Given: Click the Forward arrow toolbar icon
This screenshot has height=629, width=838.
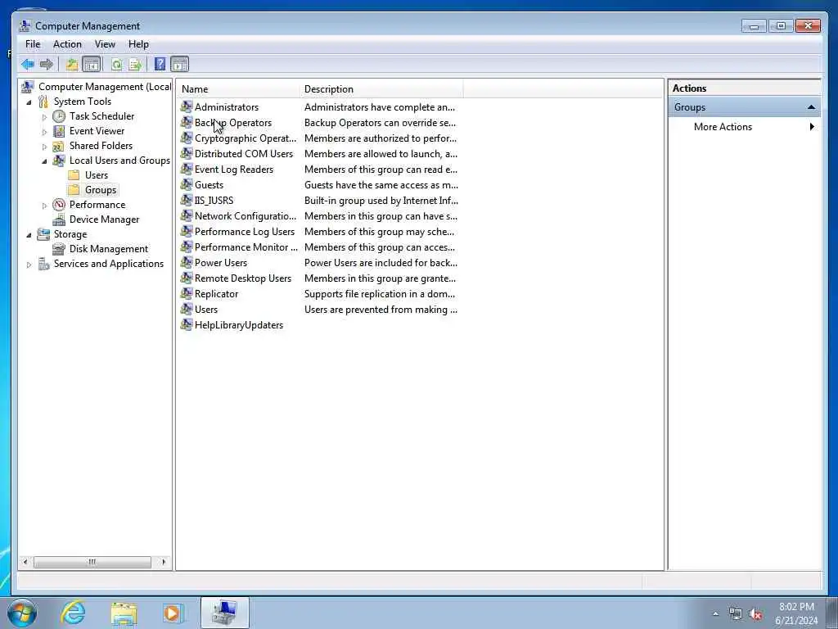Looking at the screenshot, I should 47,65.
